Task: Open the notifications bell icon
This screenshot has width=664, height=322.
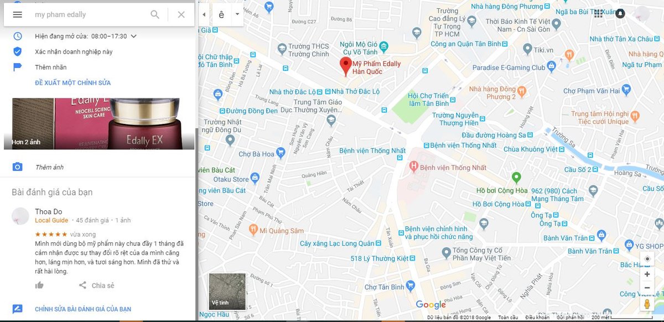Action: pos(620,14)
